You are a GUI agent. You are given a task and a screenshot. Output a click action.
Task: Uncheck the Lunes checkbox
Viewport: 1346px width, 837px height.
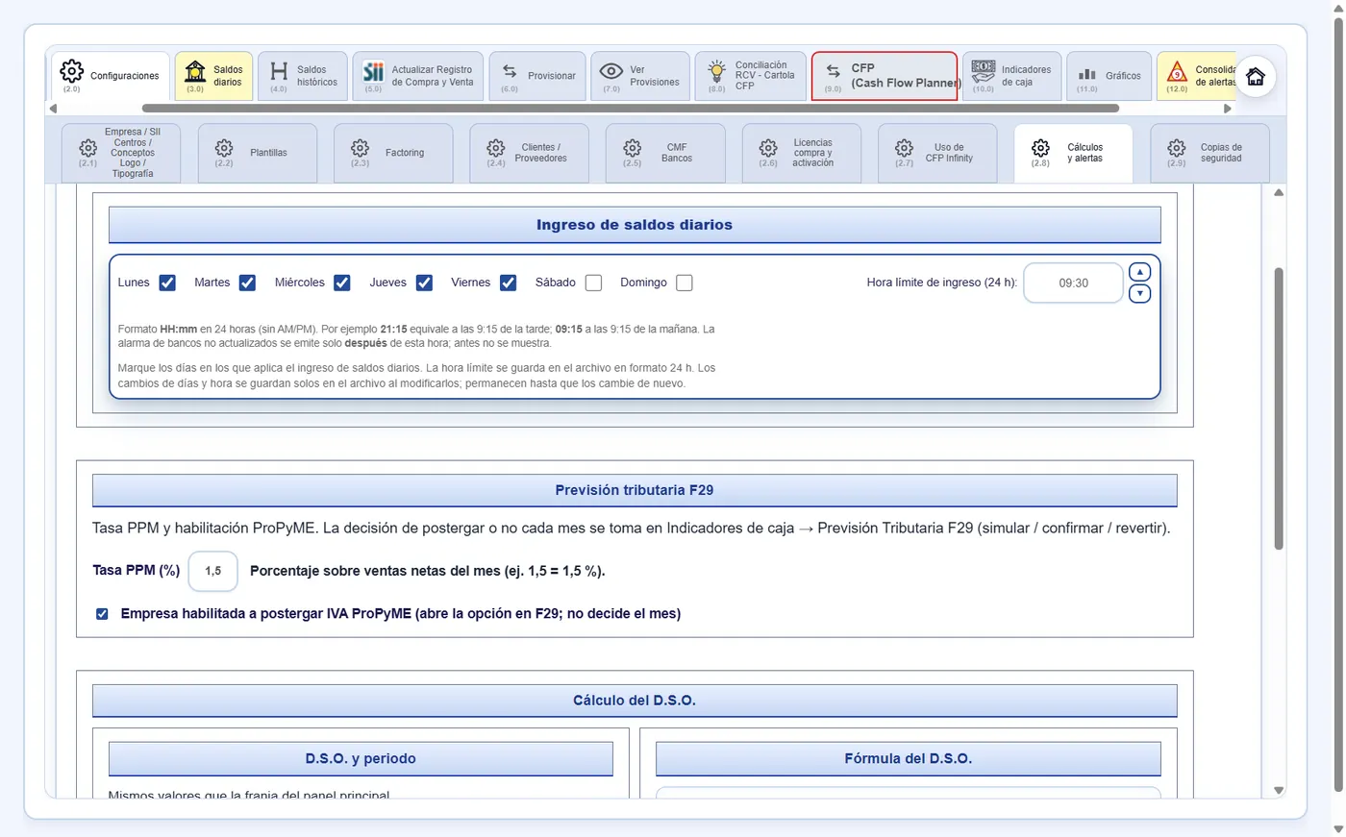tap(167, 283)
